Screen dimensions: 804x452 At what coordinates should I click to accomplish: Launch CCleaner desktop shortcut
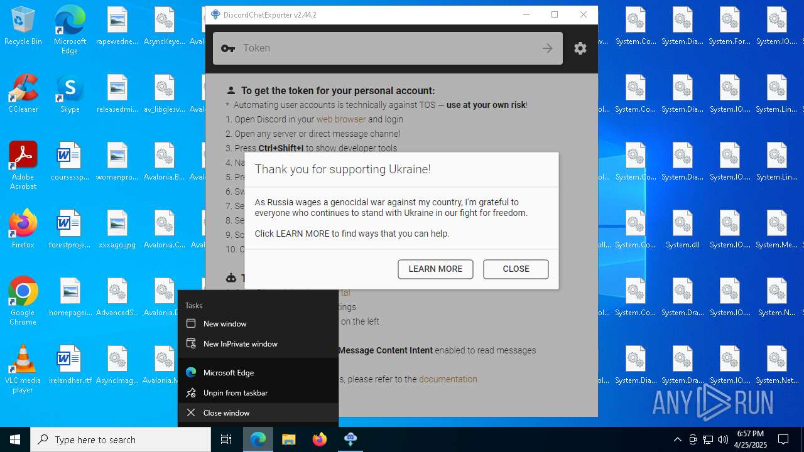[x=23, y=94]
